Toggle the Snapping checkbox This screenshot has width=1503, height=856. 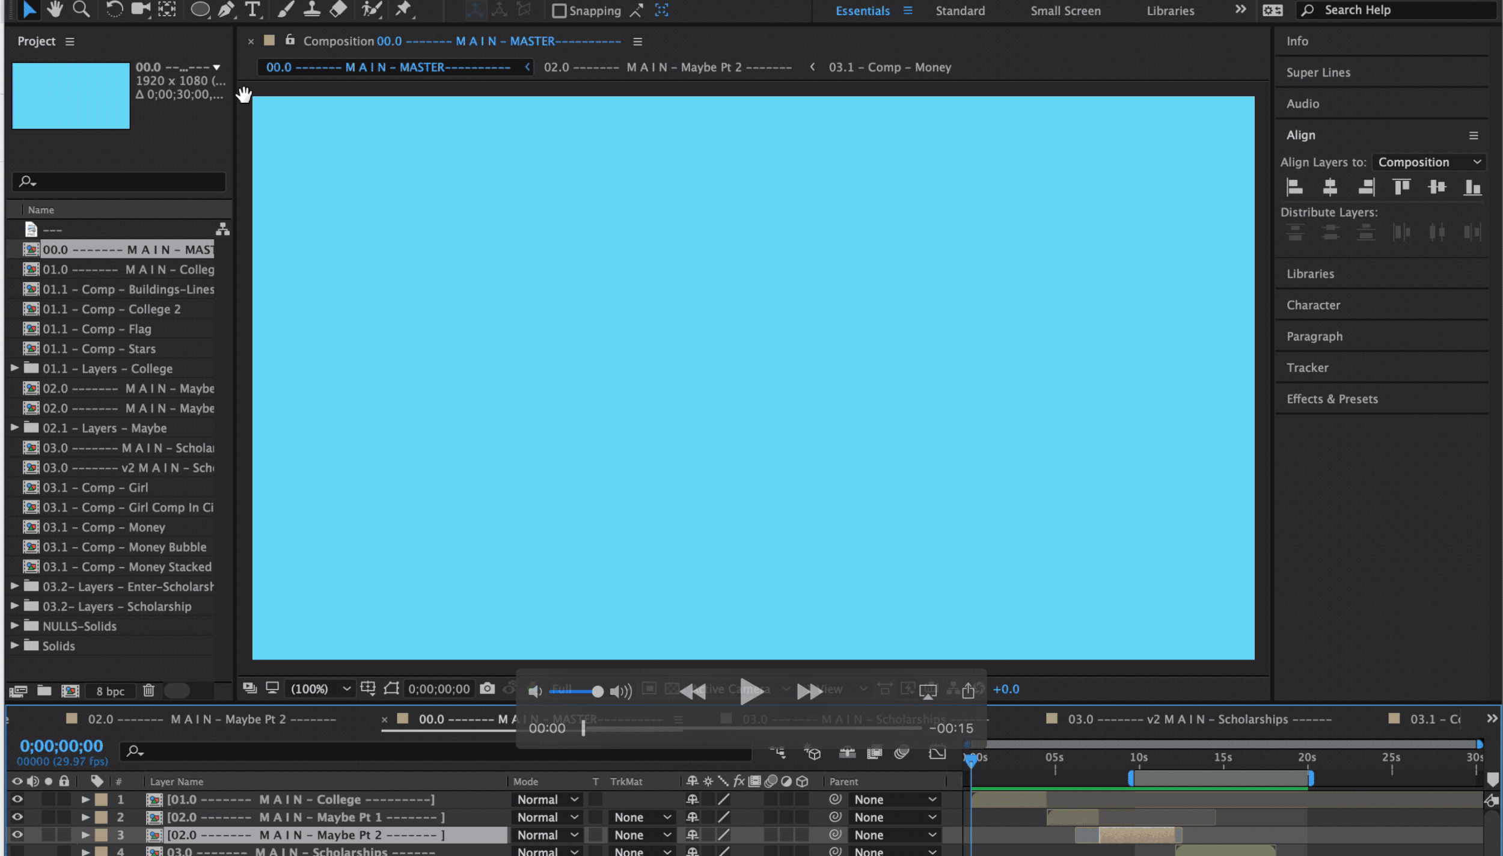(x=559, y=11)
